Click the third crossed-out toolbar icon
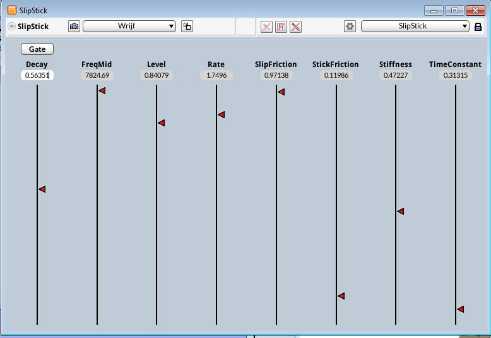The image size is (491, 338). click(x=295, y=27)
